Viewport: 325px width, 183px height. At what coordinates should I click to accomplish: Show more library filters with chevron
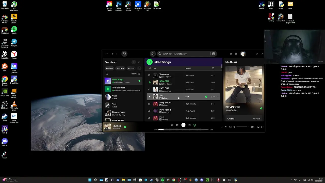[139, 68]
